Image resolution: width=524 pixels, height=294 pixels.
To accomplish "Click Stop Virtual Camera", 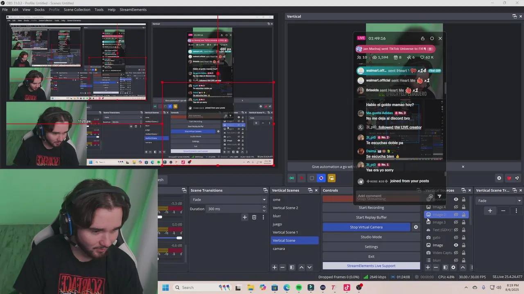I will pos(366,227).
